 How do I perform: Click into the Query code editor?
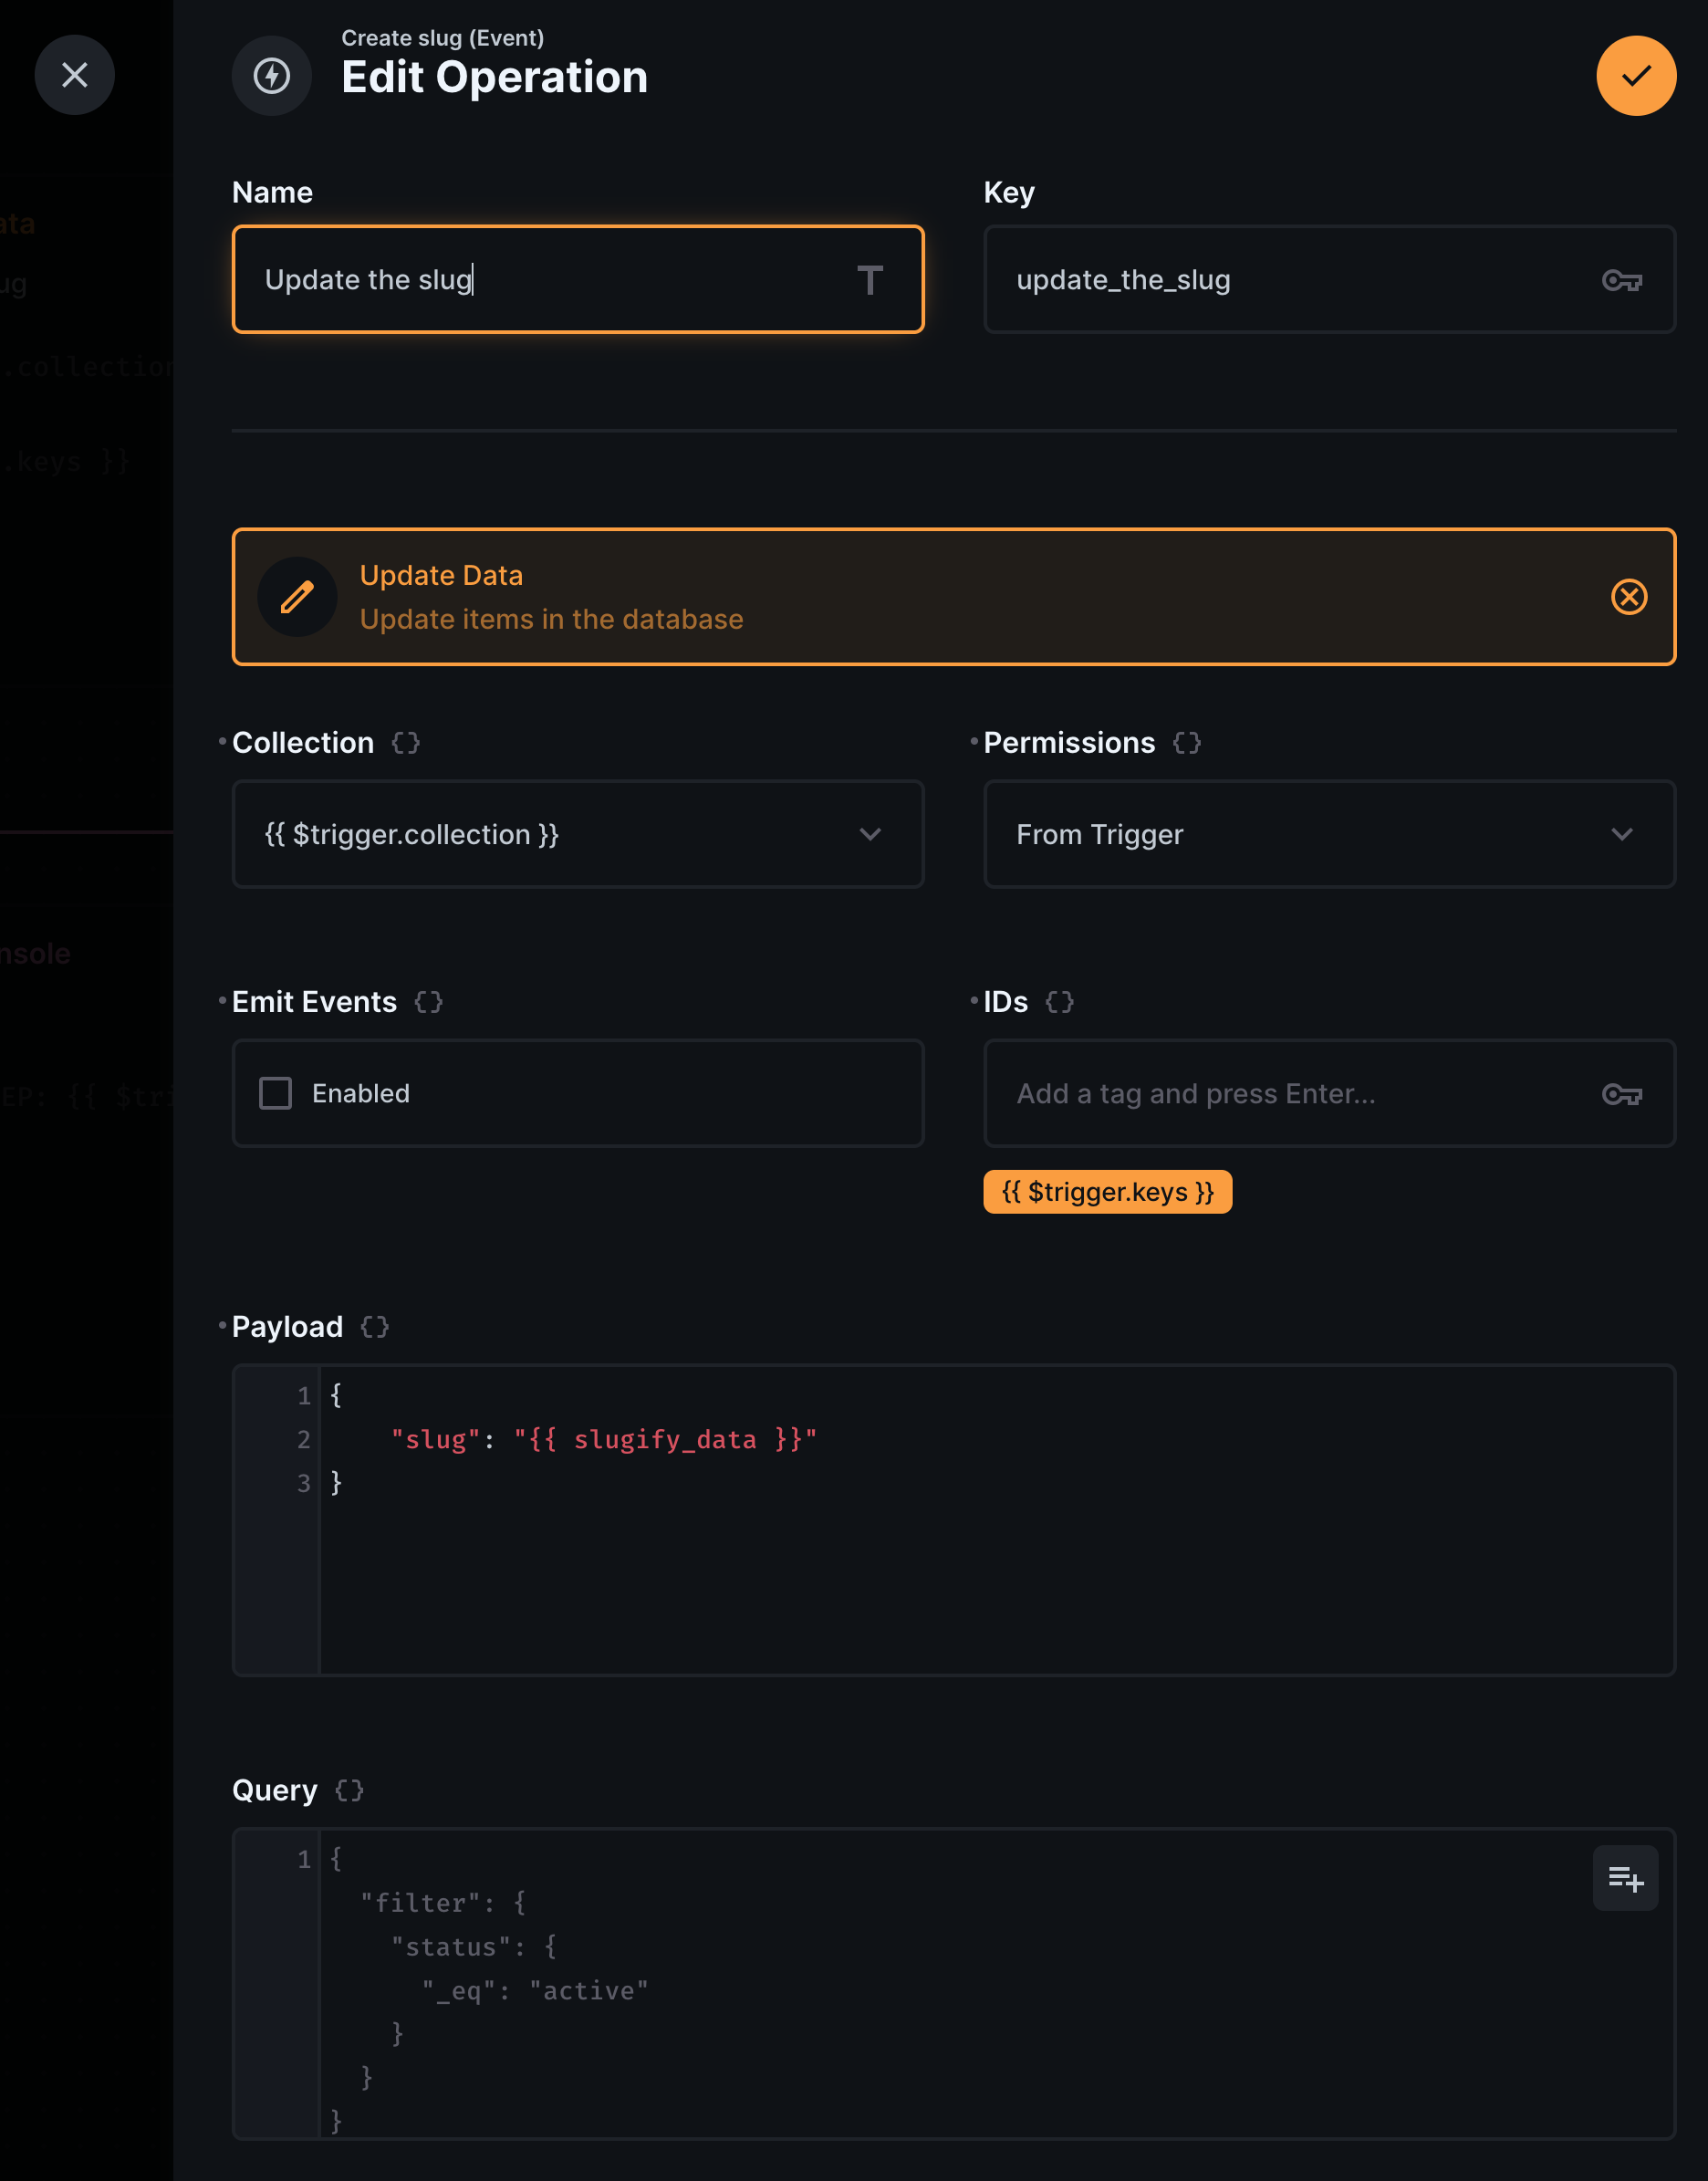point(954,1984)
